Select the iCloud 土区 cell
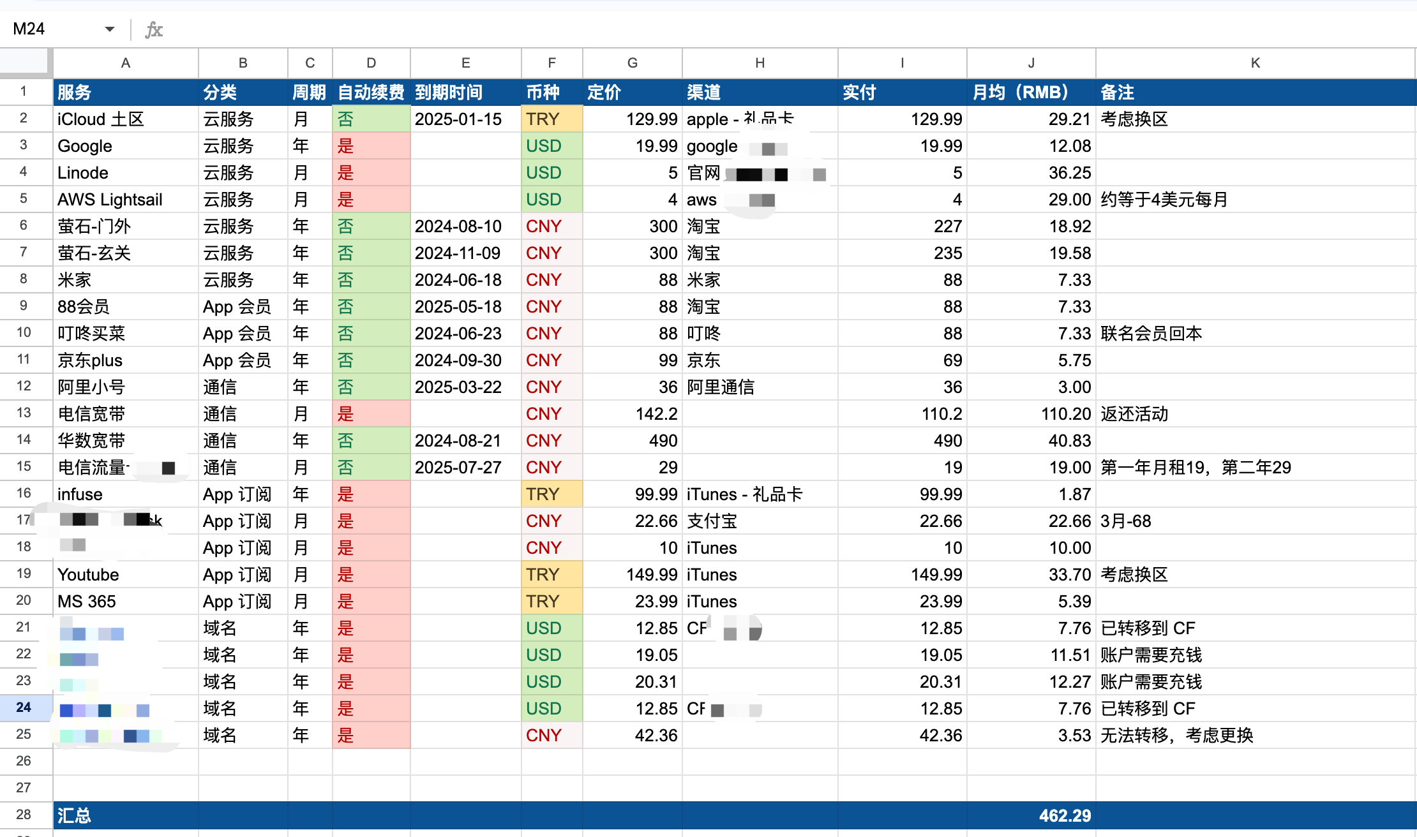 click(126, 119)
